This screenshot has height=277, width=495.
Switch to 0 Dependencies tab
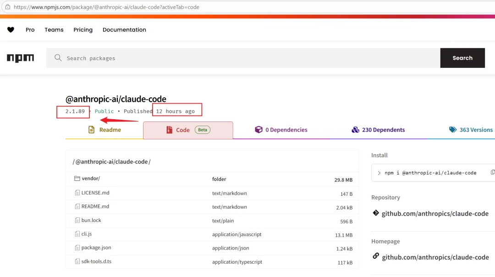coord(281,130)
